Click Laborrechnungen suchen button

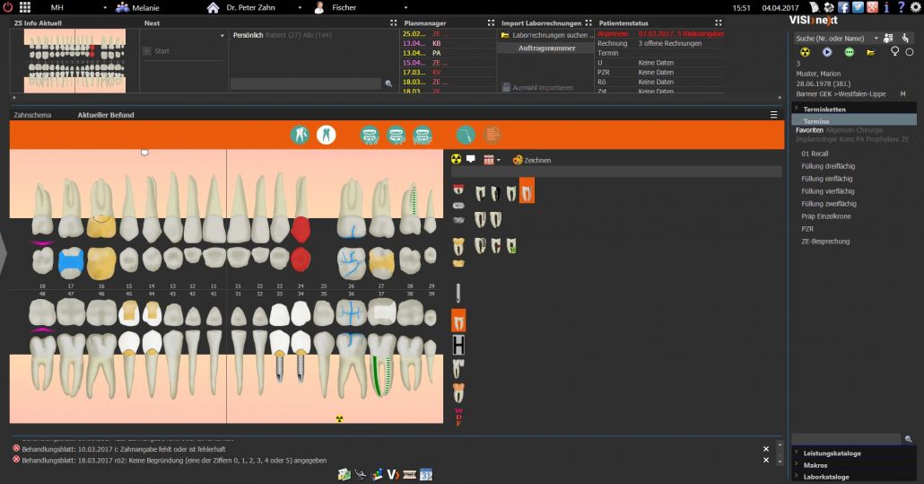pos(547,35)
